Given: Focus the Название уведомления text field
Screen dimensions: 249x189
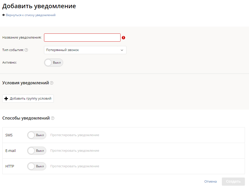Looking at the screenshot, I should [x=82, y=38].
